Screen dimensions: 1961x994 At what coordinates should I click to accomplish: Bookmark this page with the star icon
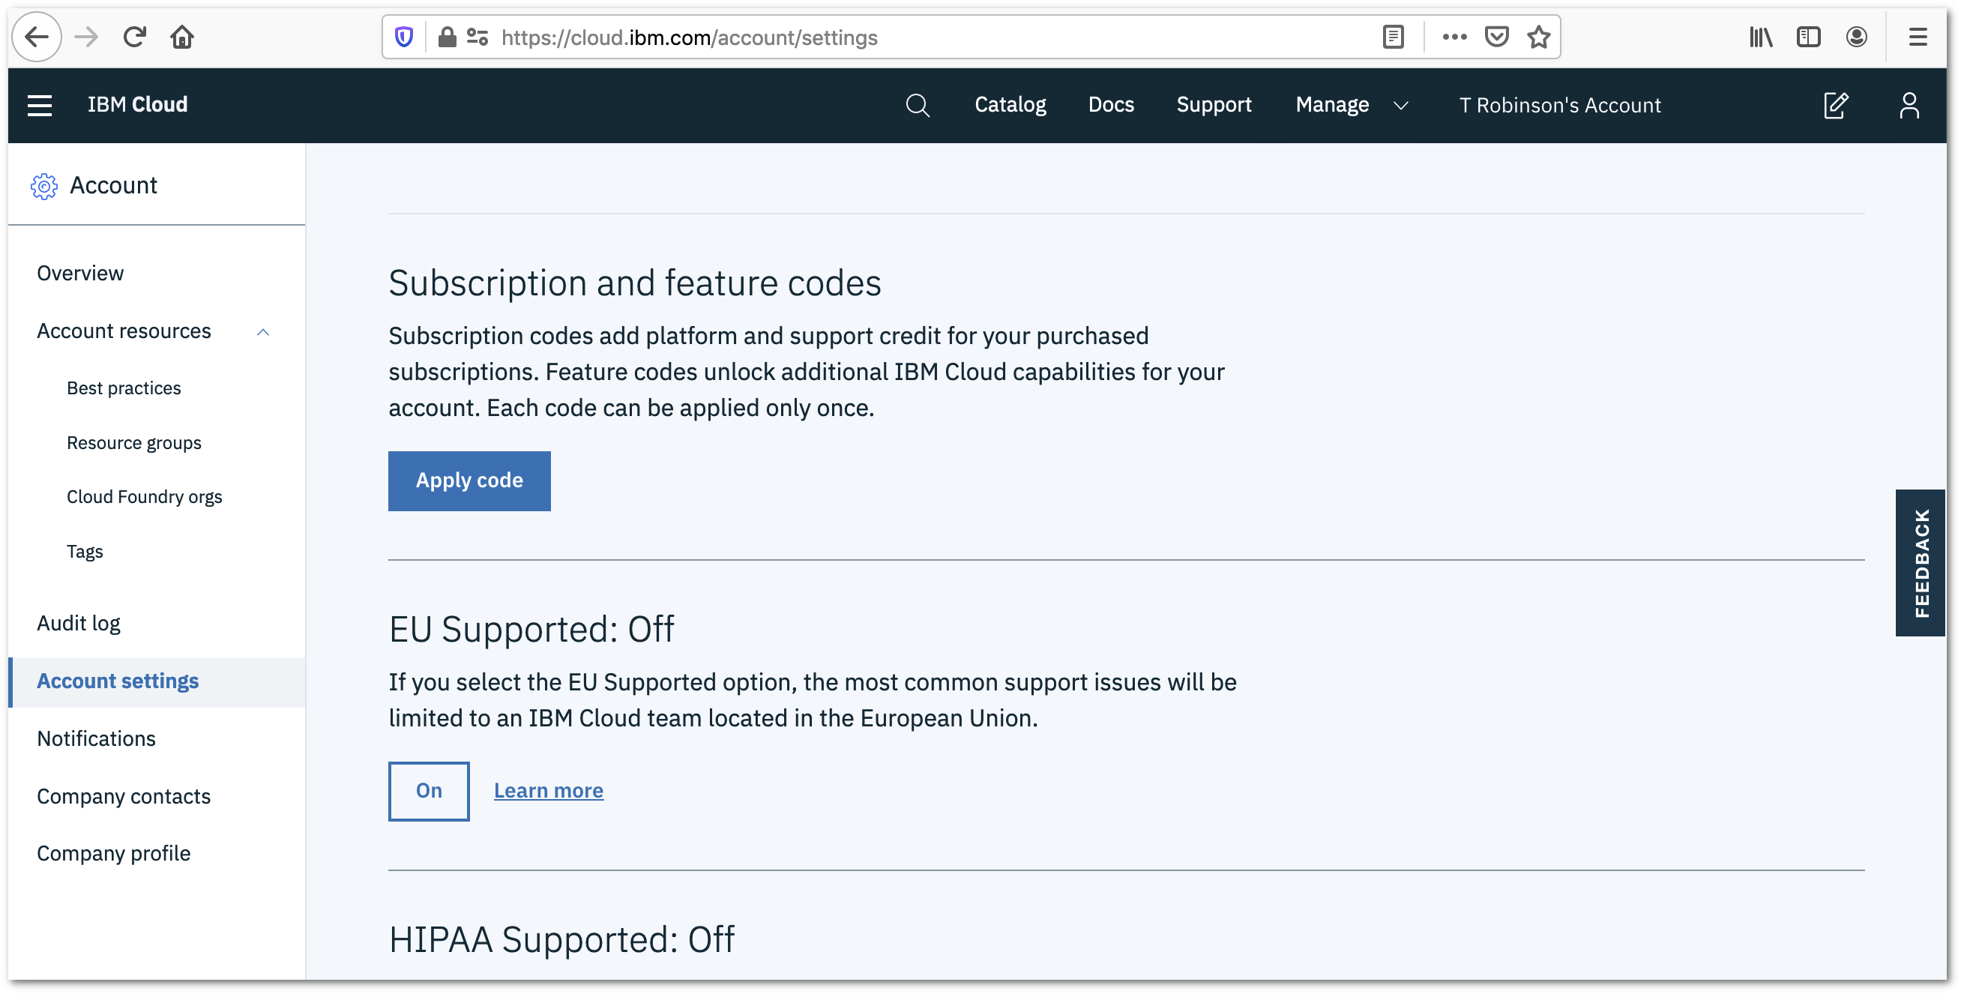click(1539, 37)
